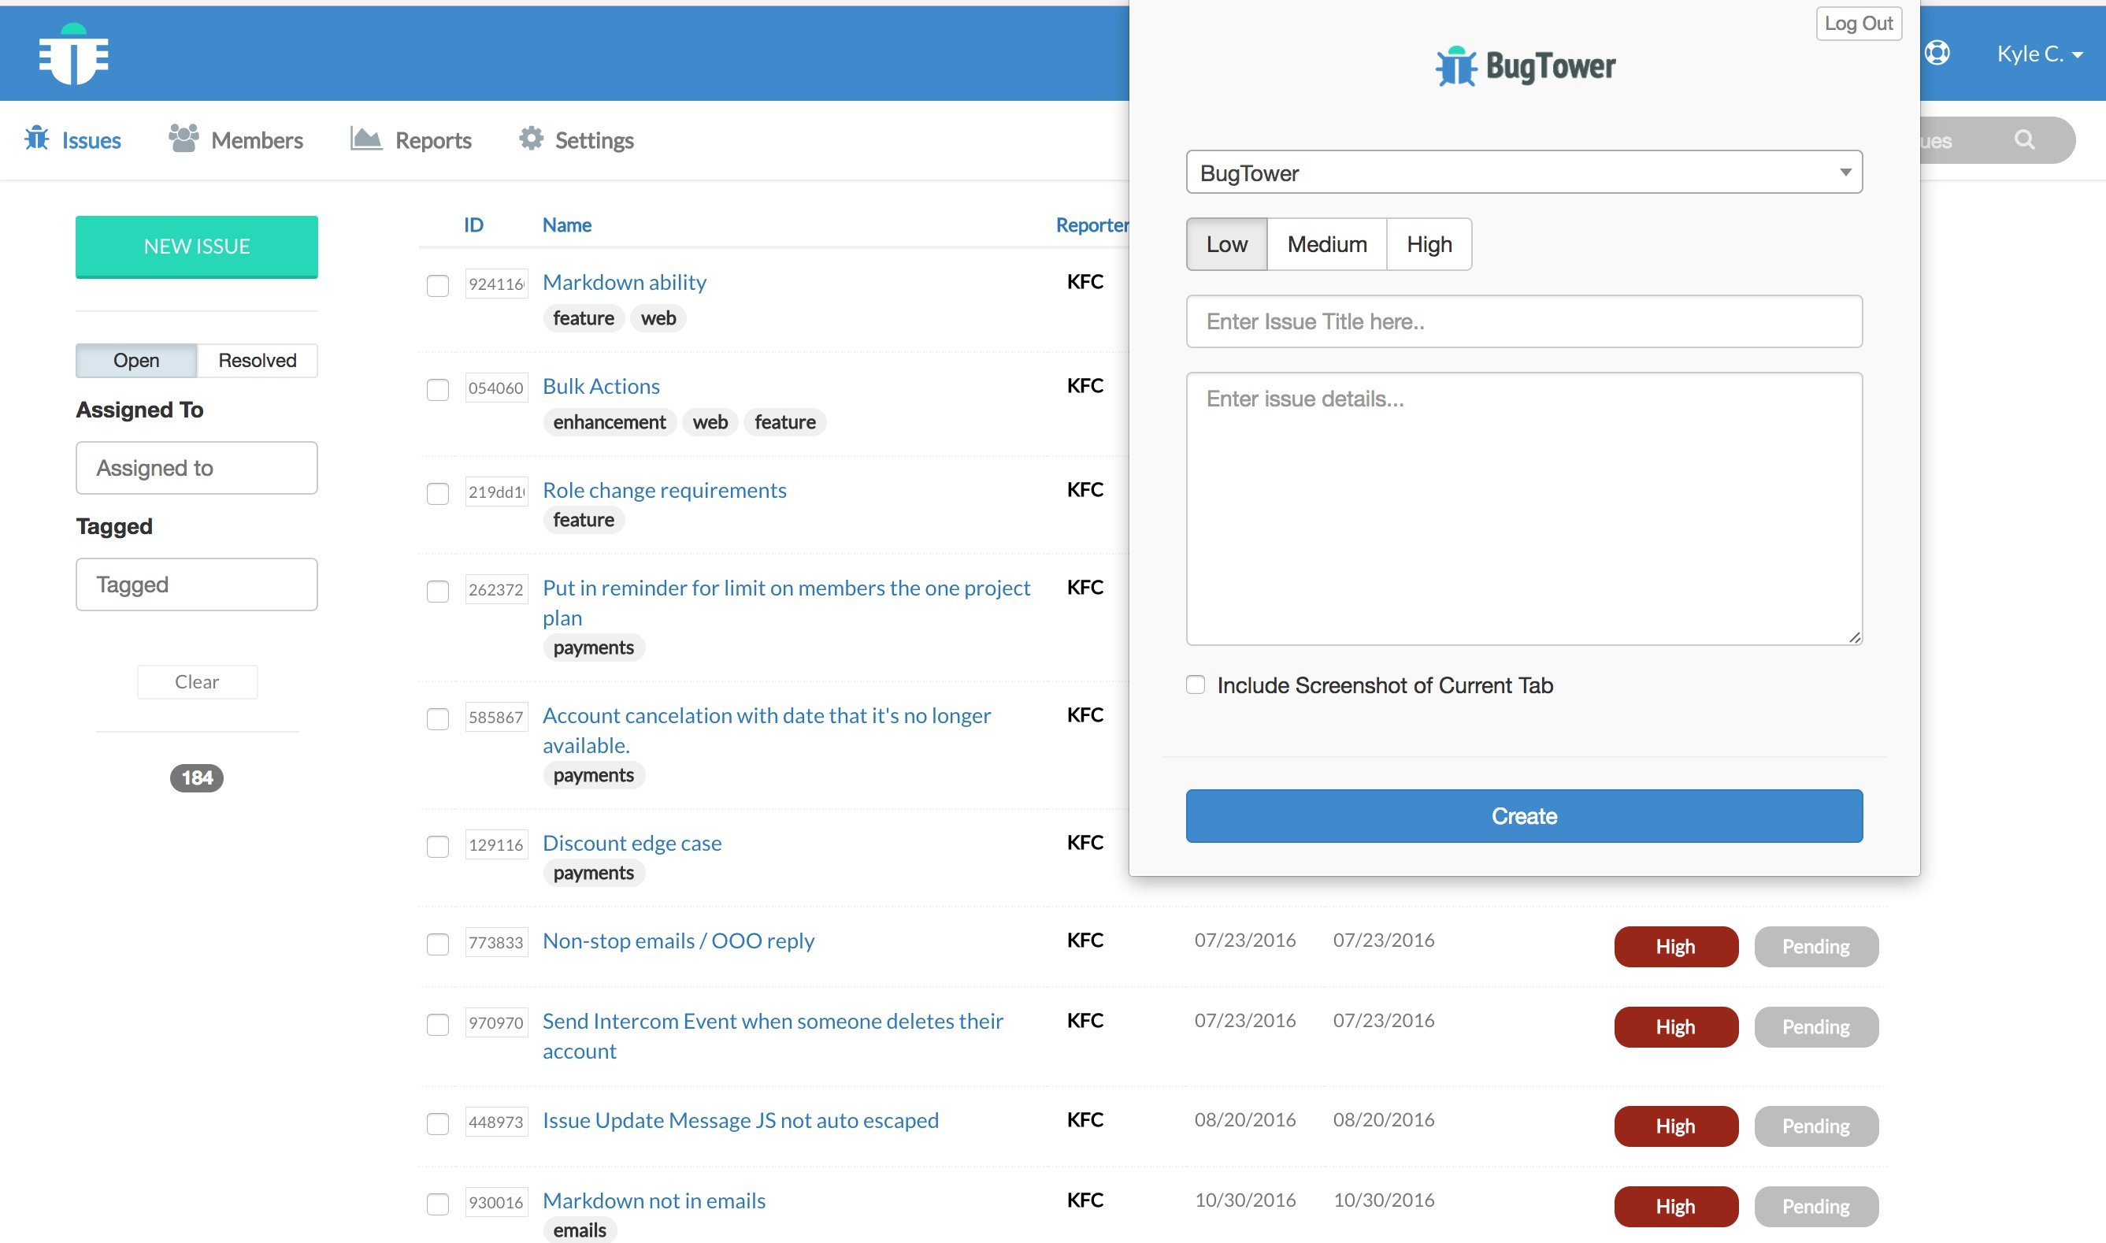Tick the Issue Update Message row checkbox
This screenshot has height=1243, width=2106.
tap(438, 1123)
